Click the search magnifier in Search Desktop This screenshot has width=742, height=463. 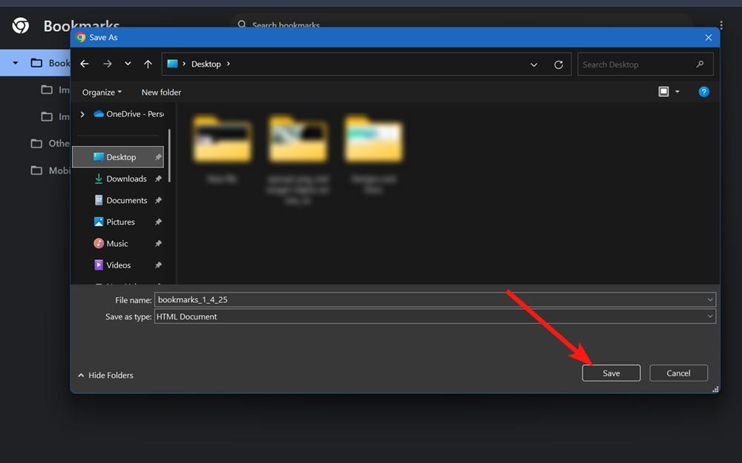tap(700, 64)
